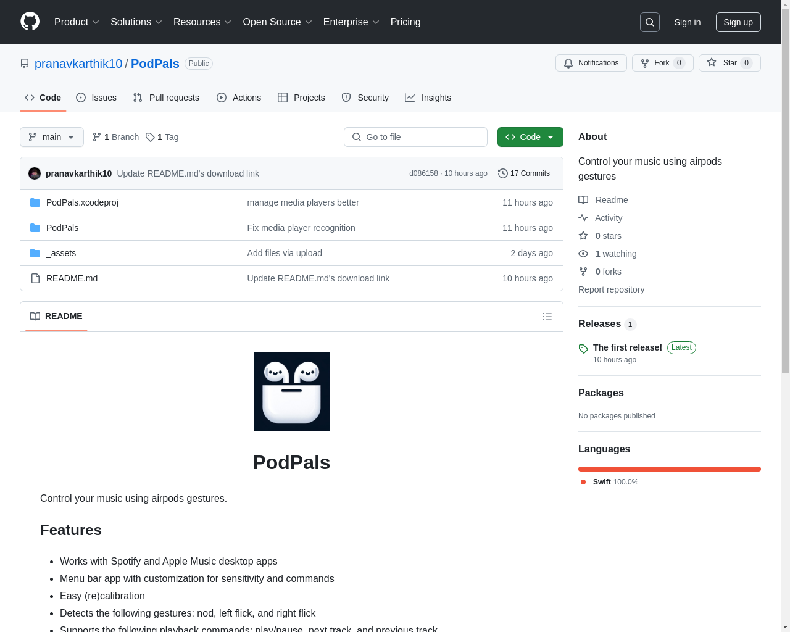790x632 pixels.
Task: Expand the Open Source menu
Action: point(278,22)
